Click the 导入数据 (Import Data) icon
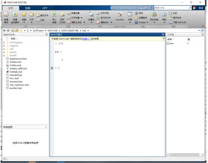The height and width of the screenshot is (163, 208). click(x=54, y=15)
